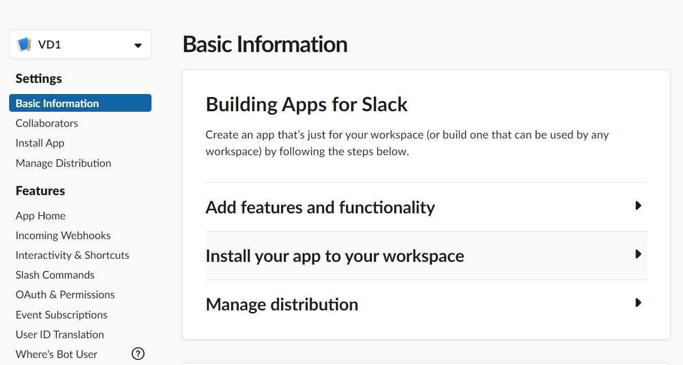The image size is (683, 365).
Task: Click the 'Create an app that's just for your workspace' description
Action: pos(407,143)
